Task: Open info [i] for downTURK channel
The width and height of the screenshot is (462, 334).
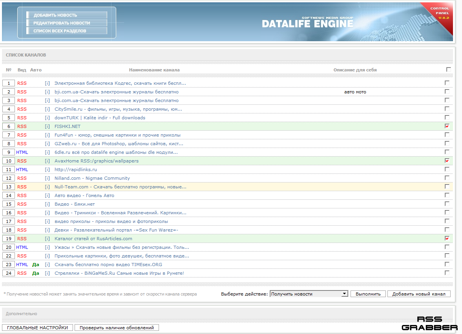Action: [x=47, y=118]
